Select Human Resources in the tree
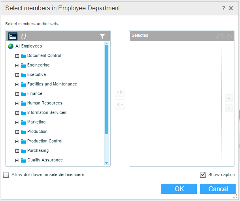 [x=45, y=103]
